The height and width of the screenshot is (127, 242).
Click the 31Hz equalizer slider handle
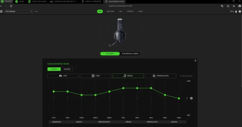pyautogui.click(x=54, y=92)
